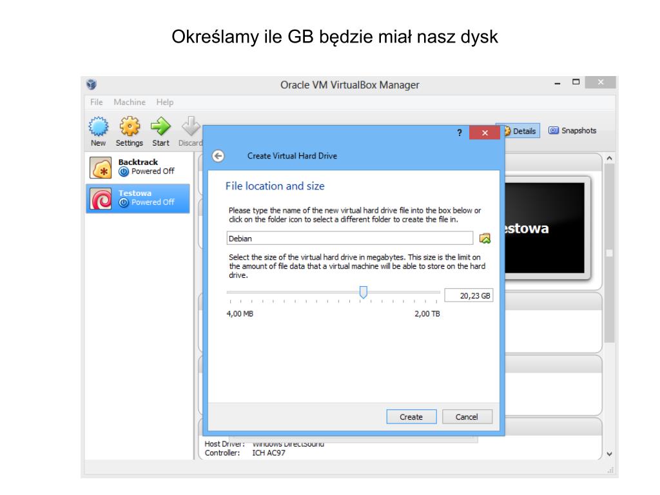Viewport: 660px width, 495px height.
Task: Click the details pane scrollbar thumb
Action: coord(609,253)
